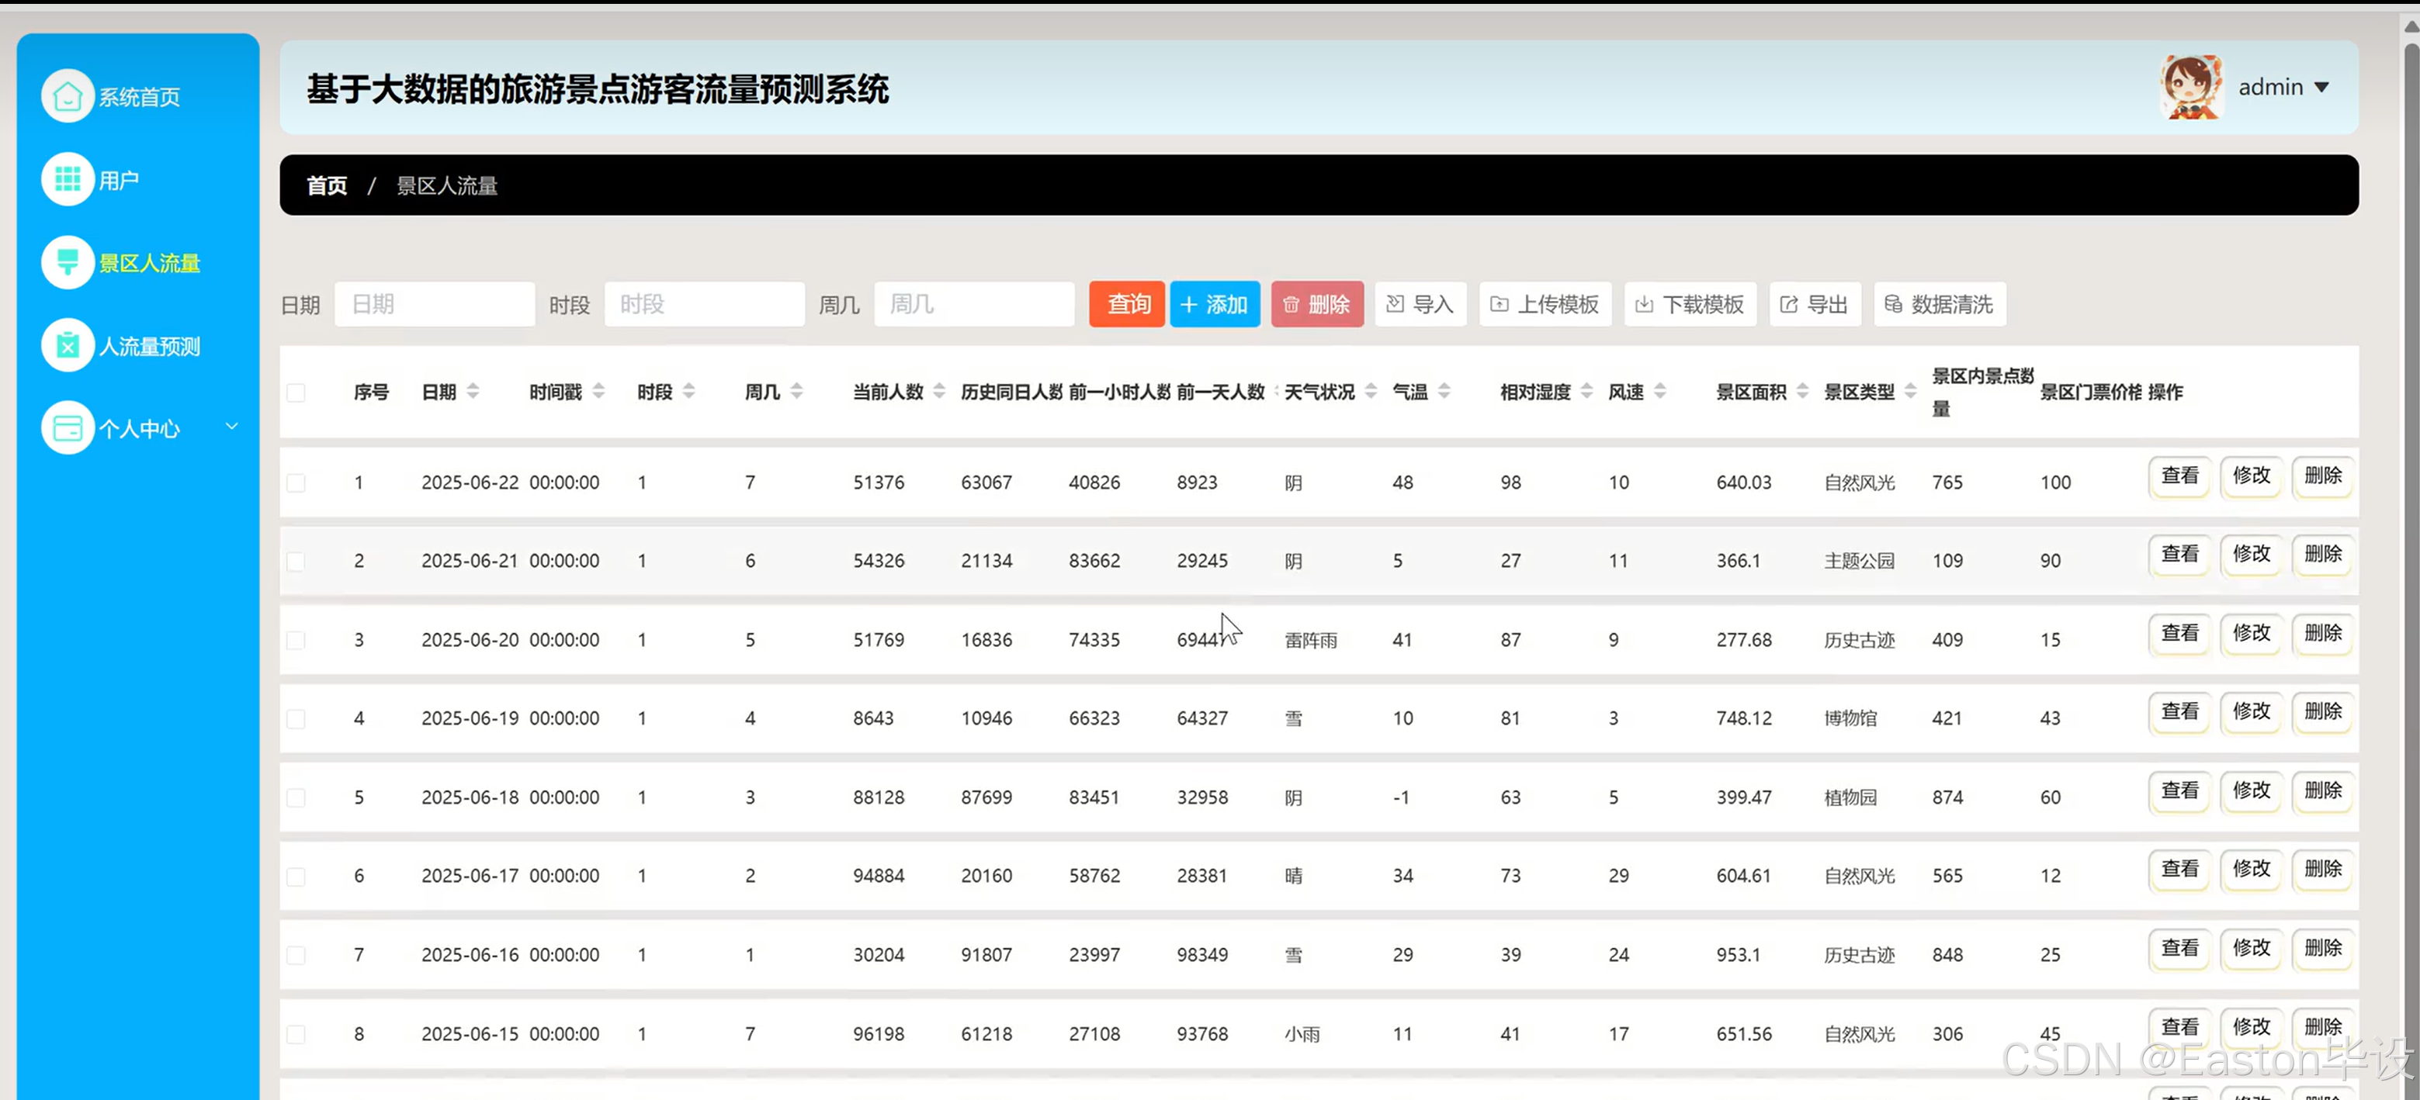Select the 景区人流量 menu item

149,263
